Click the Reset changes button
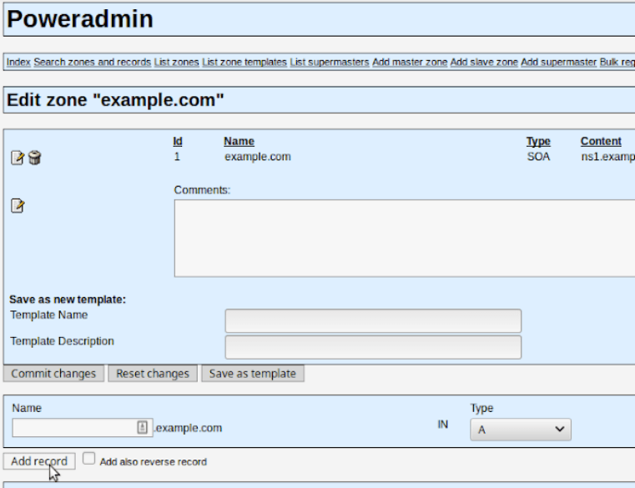This screenshot has height=488, width=635. [x=153, y=374]
